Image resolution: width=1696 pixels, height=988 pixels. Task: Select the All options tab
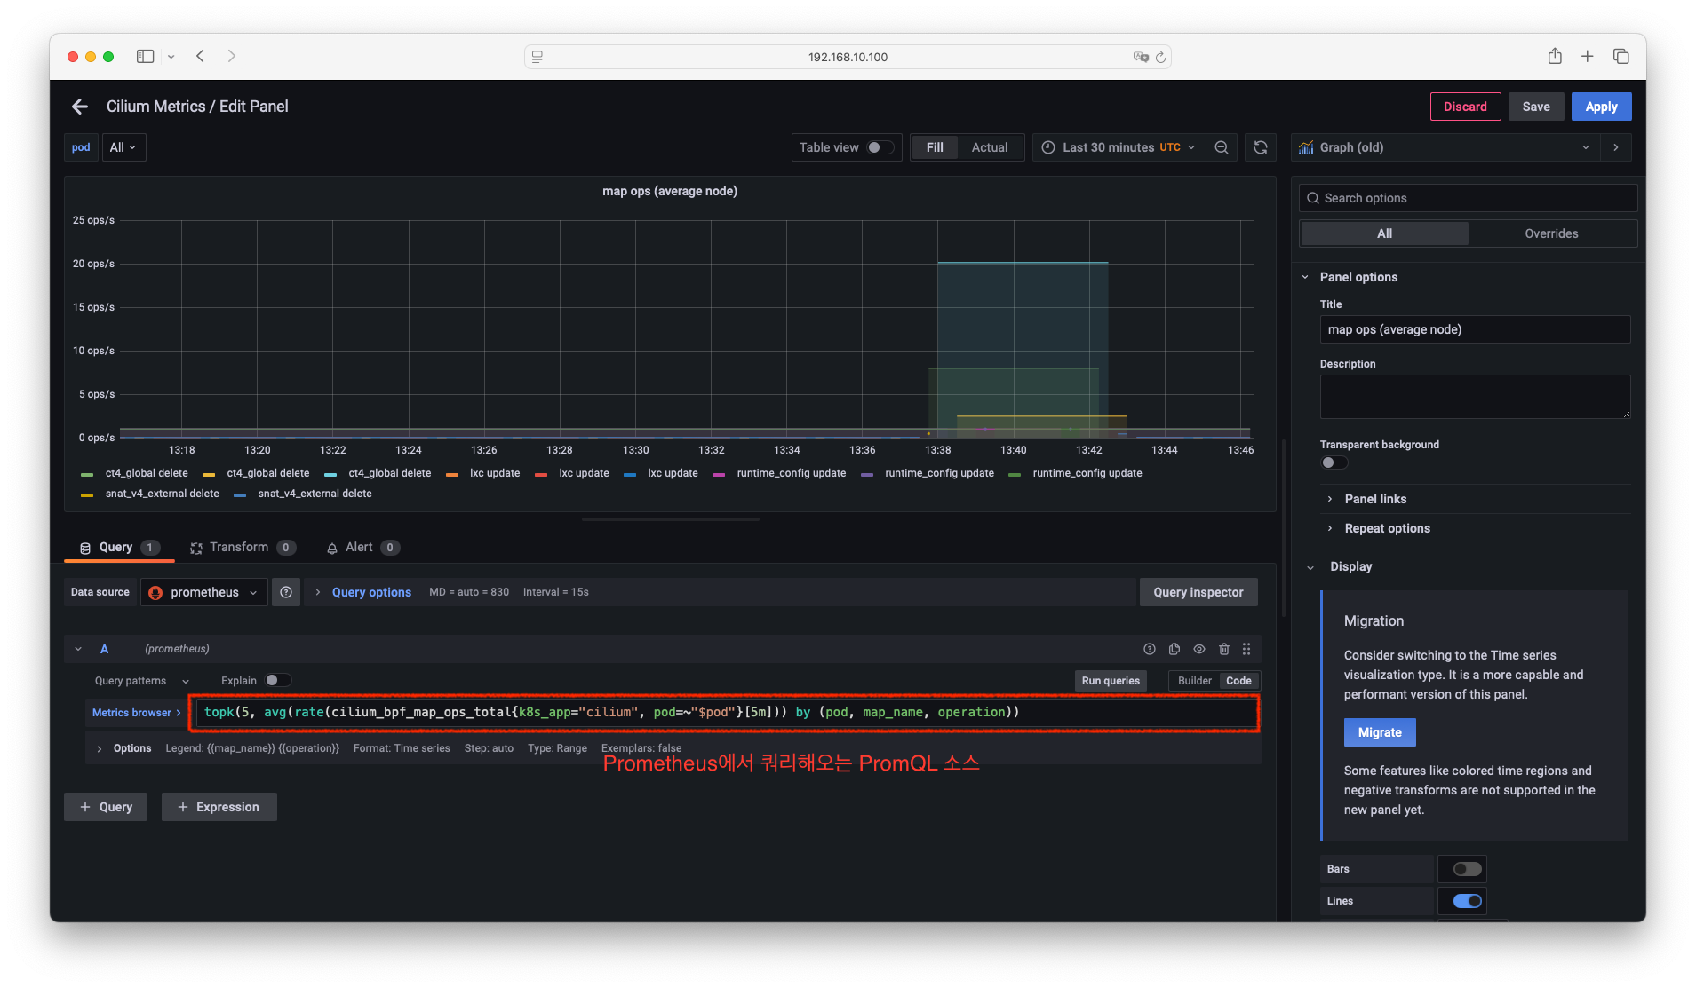(1384, 233)
